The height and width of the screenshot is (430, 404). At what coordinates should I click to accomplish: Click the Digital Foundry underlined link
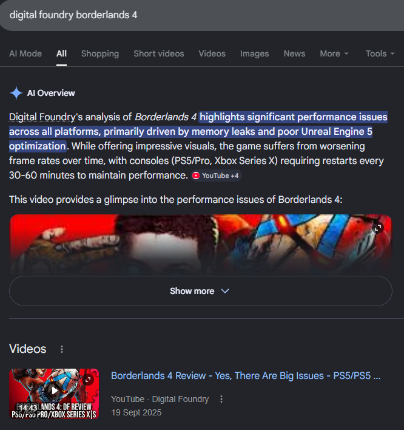[42, 117]
